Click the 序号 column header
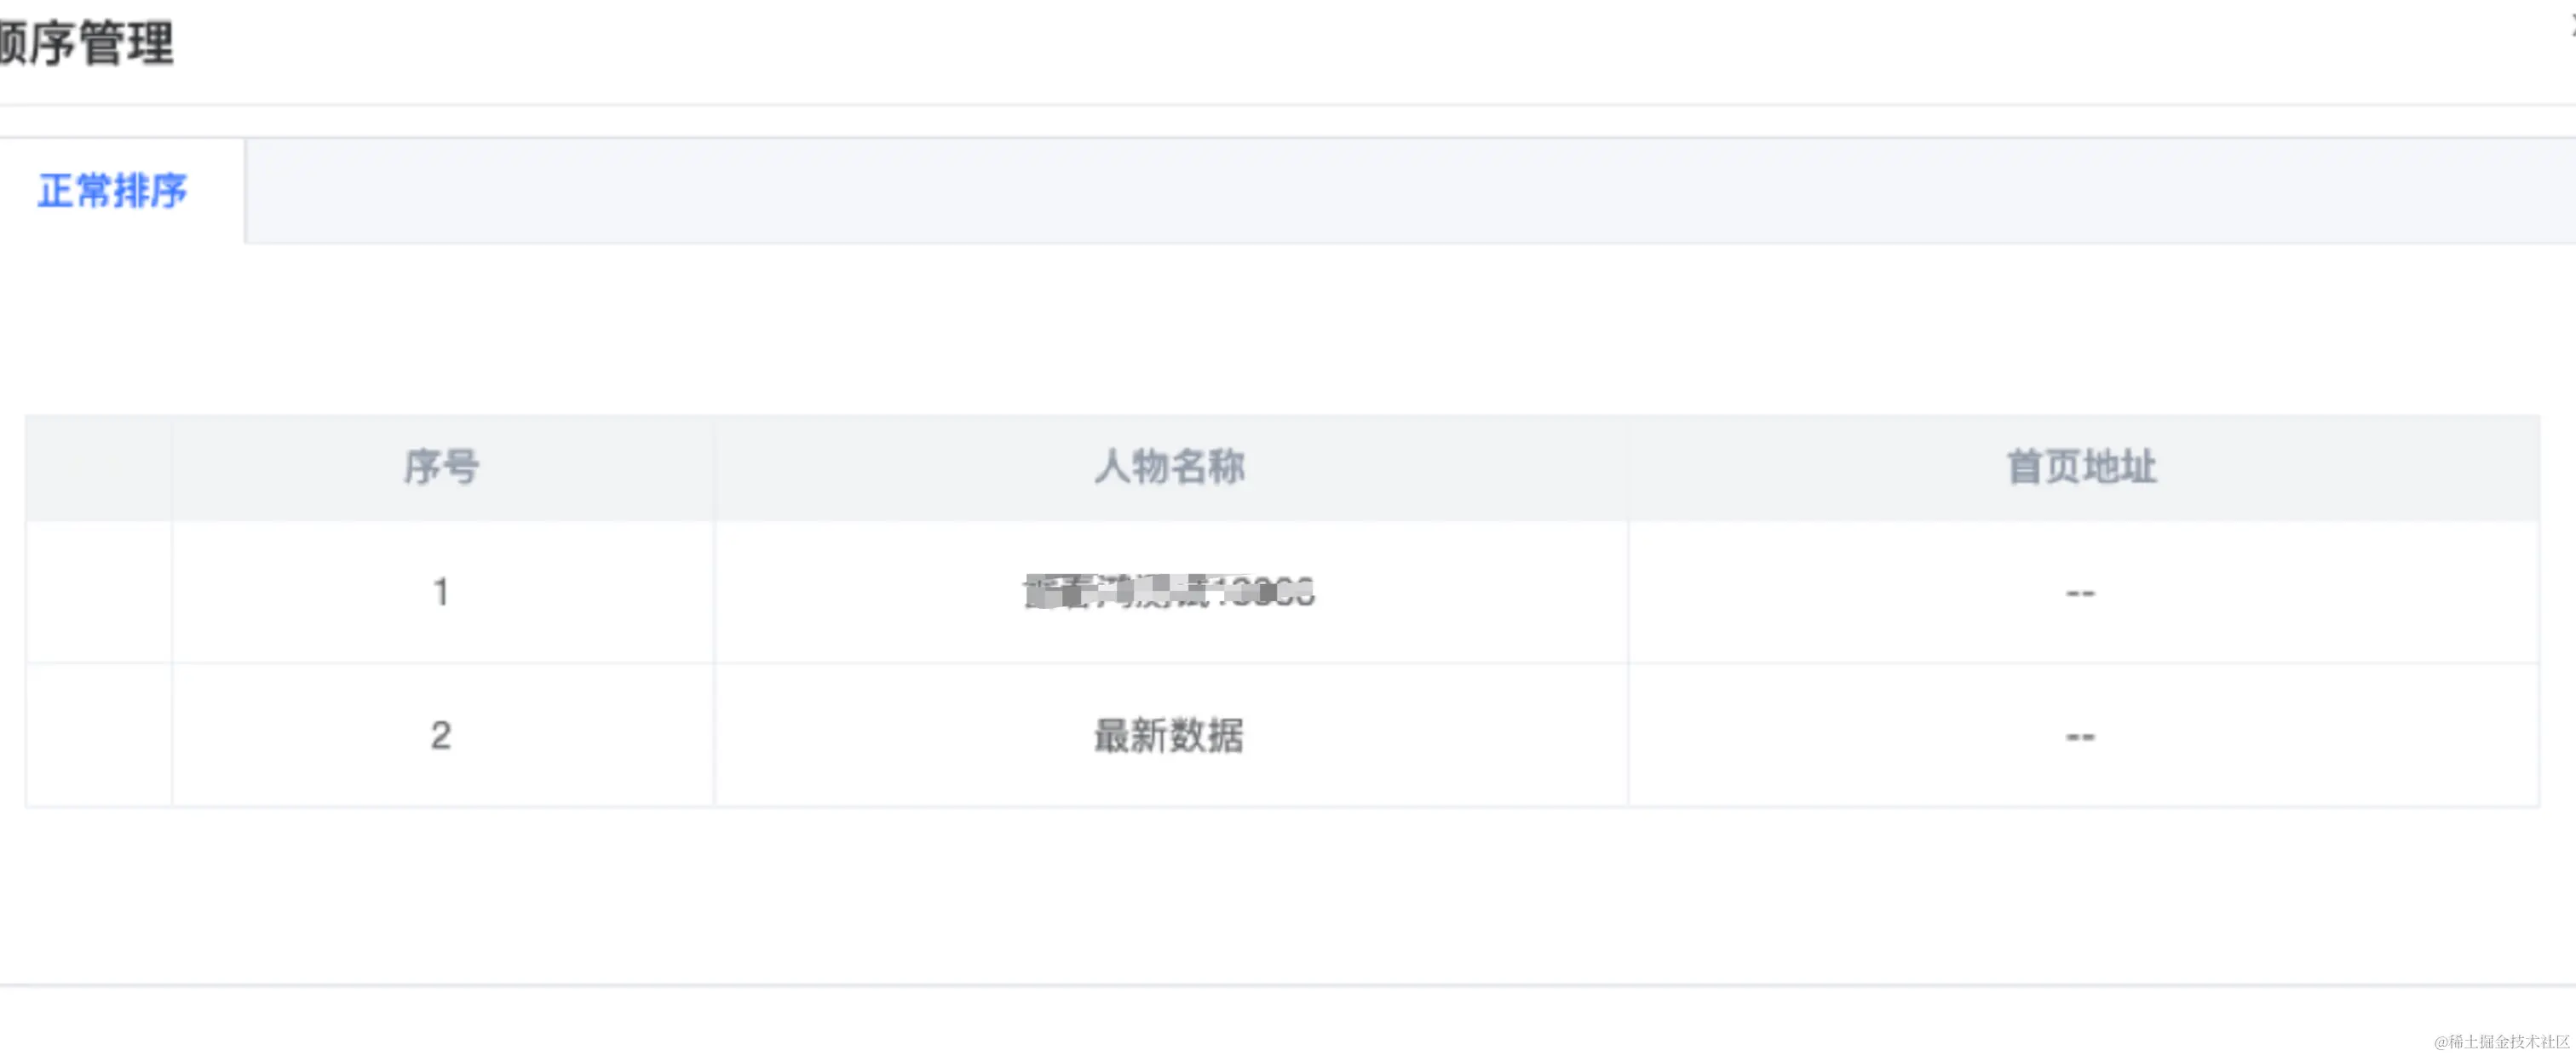2576x1056 pixels. (442, 467)
